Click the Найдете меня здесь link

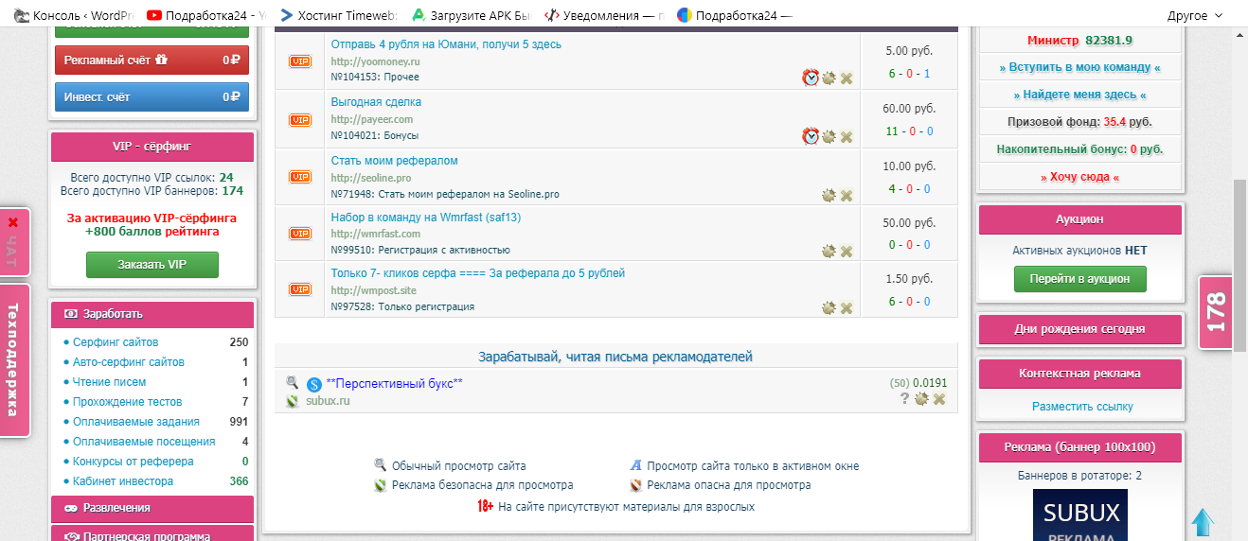coord(1079,95)
